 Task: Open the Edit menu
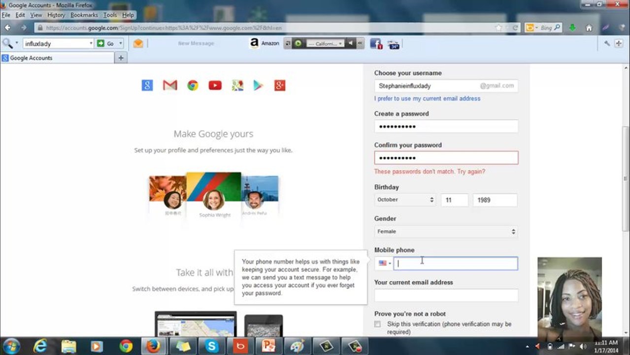pyautogui.click(x=20, y=15)
